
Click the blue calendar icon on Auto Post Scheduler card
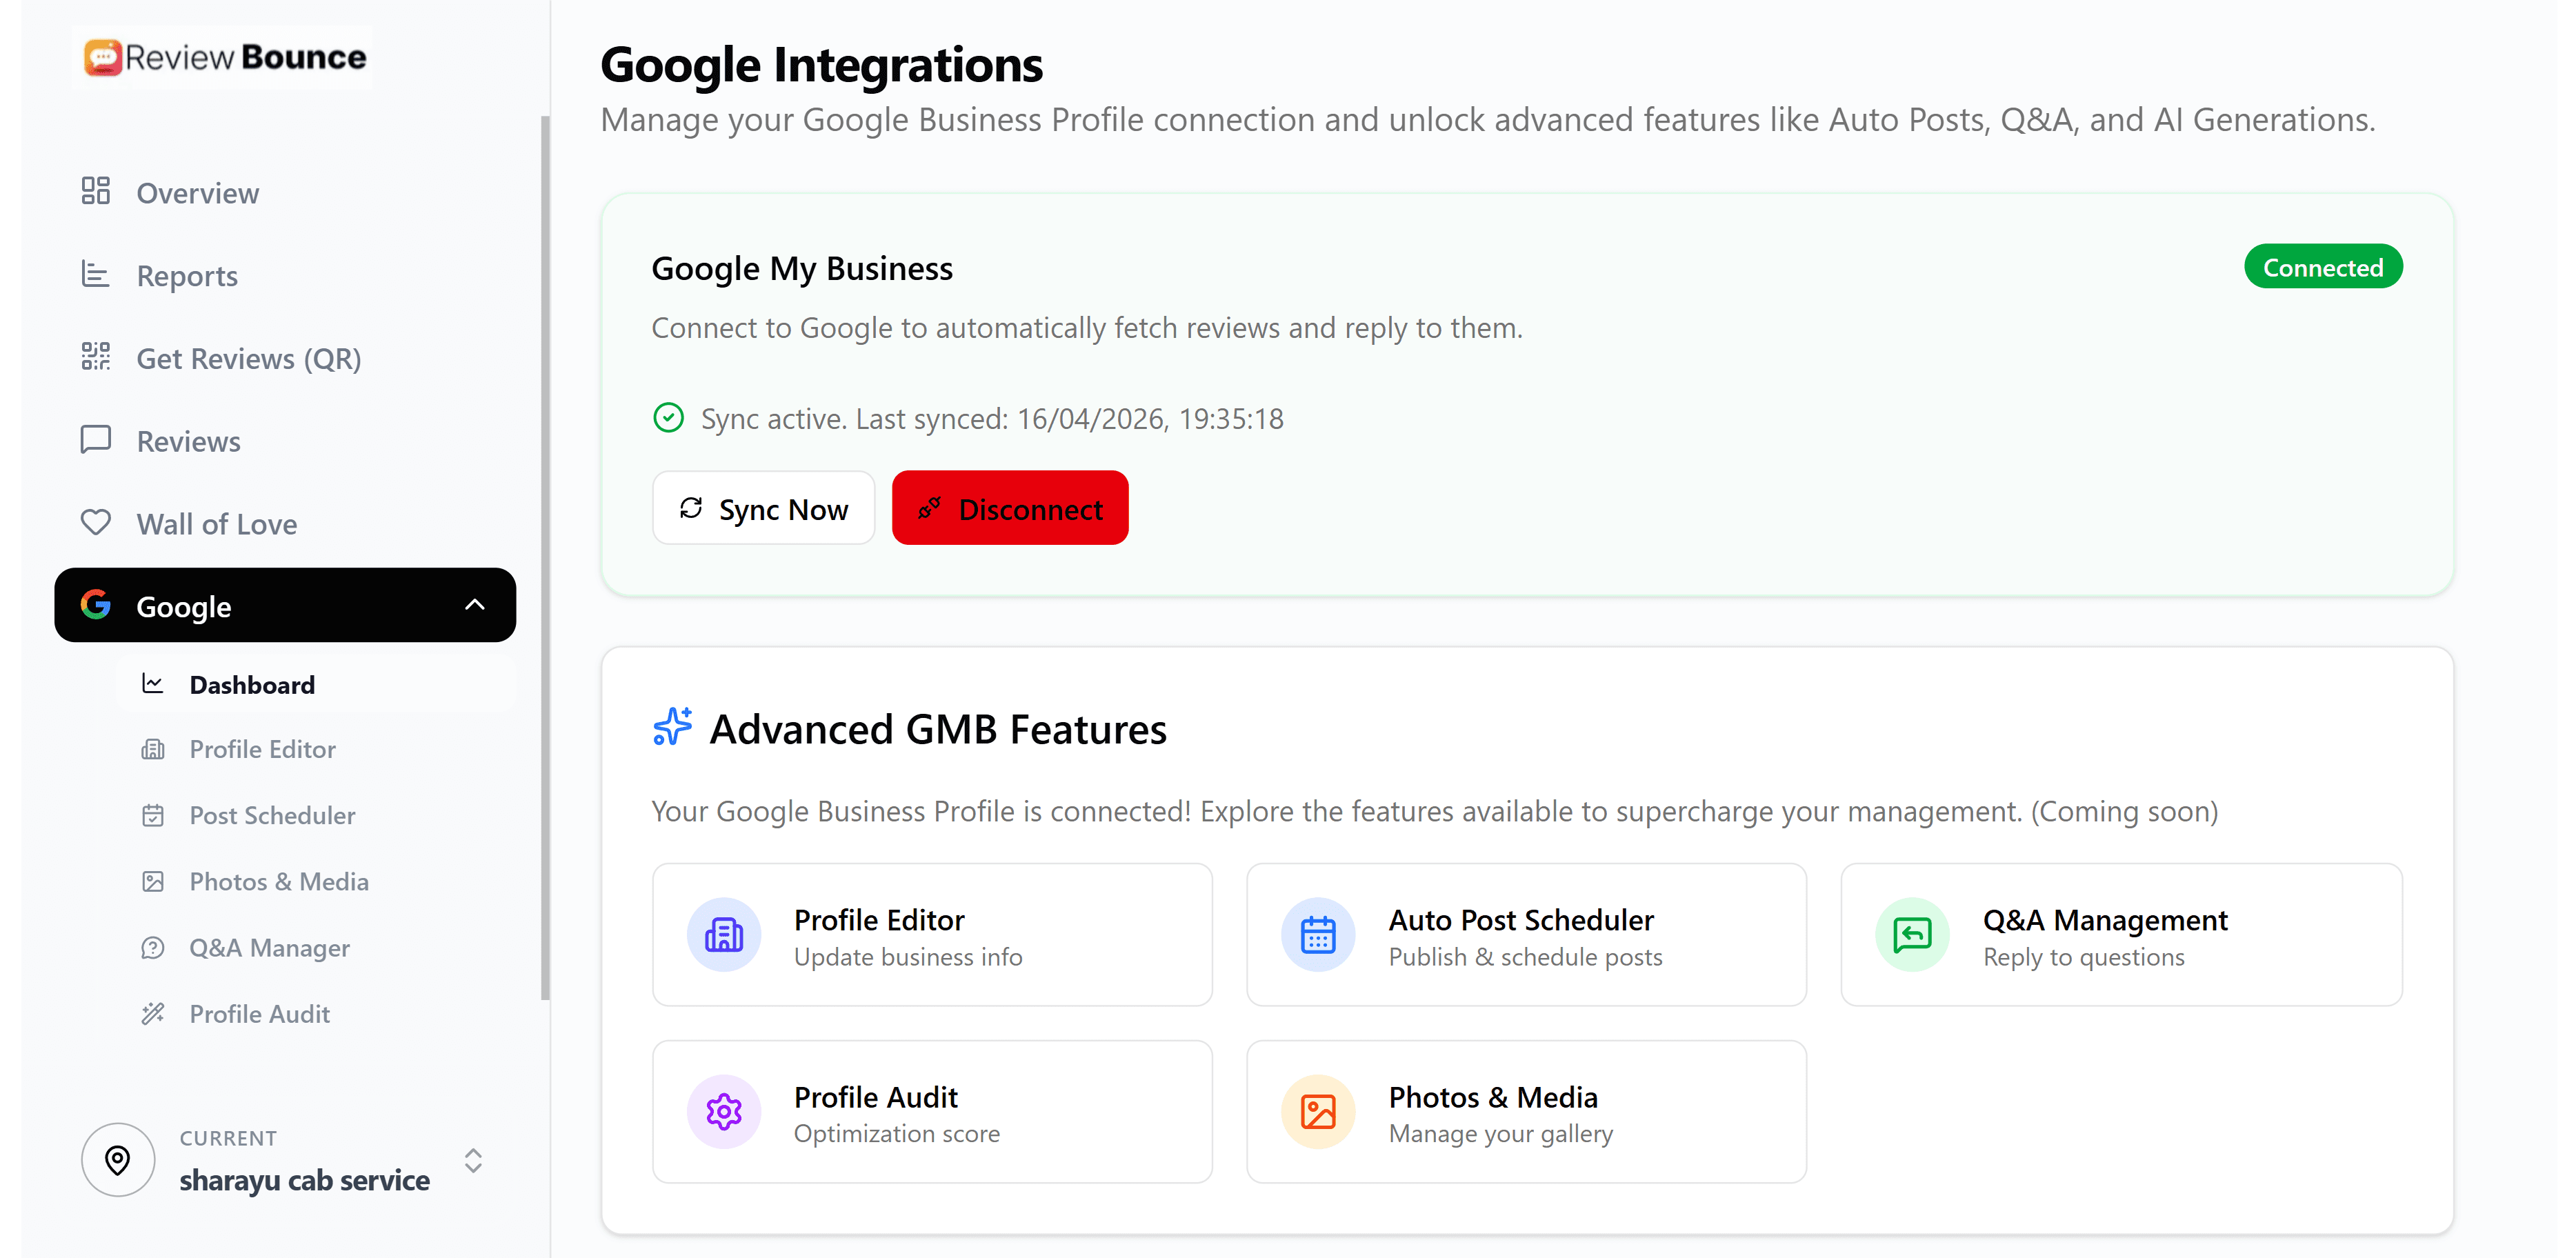(x=1318, y=935)
